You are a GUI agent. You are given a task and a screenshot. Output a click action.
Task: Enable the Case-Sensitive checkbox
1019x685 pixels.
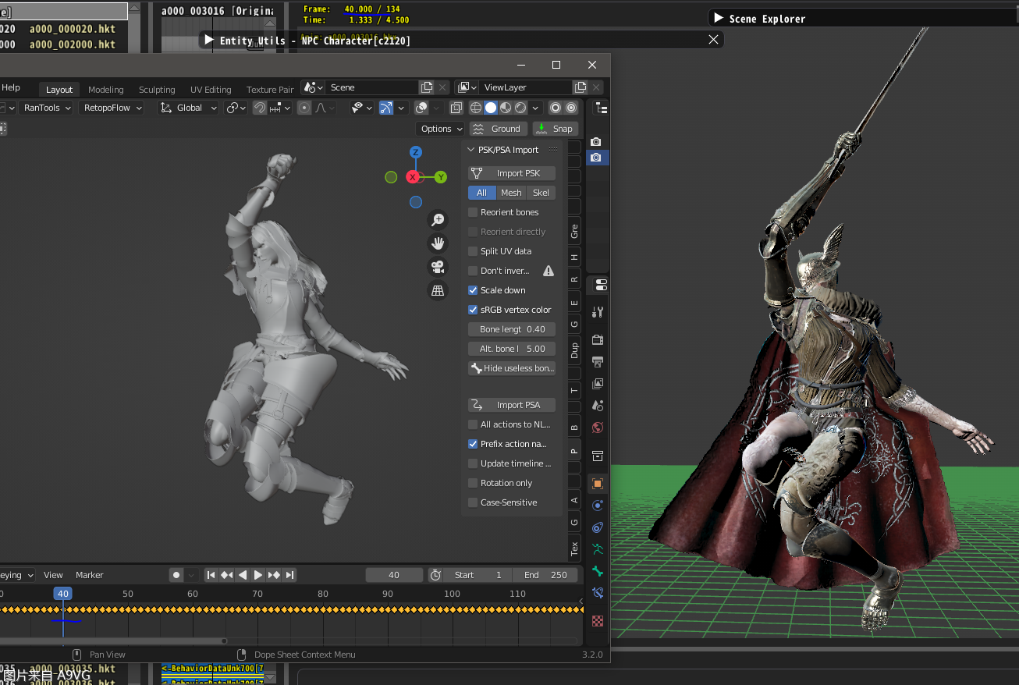pos(473,502)
